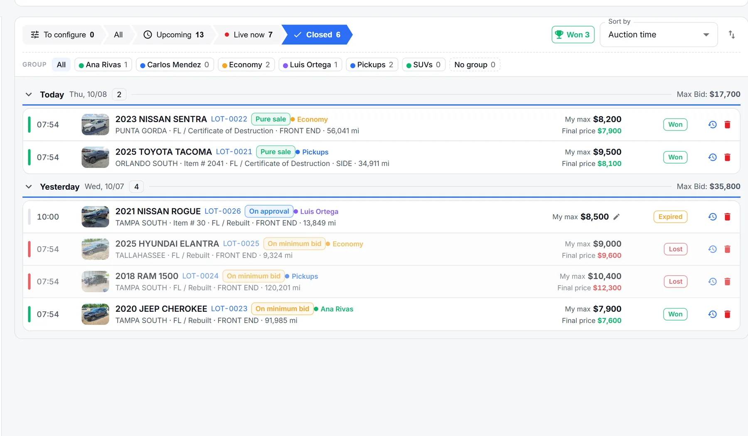Click the Won badge on Nissan Sentra
Viewport: 748px width, 436px height.
pyautogui.click(x=675, y=125)
